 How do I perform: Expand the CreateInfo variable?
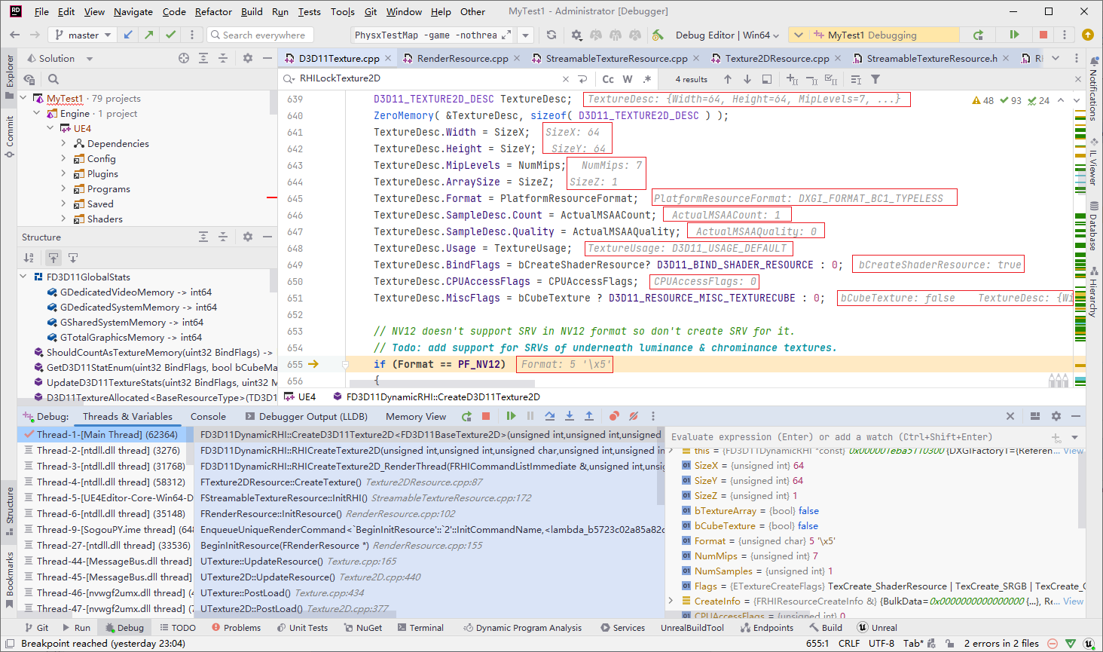tap(671, 601)
